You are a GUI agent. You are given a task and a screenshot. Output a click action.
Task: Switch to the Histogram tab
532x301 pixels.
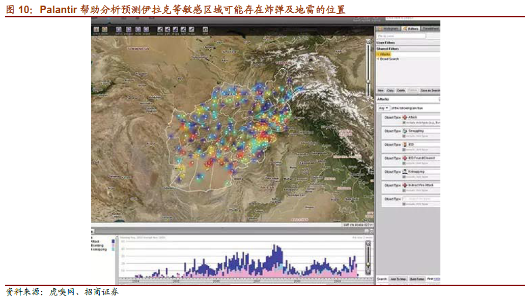click(x=388, y=29)
